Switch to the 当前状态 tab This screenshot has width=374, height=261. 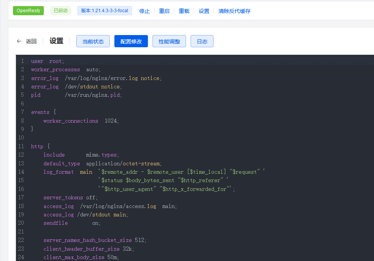(x=93, y=41)
